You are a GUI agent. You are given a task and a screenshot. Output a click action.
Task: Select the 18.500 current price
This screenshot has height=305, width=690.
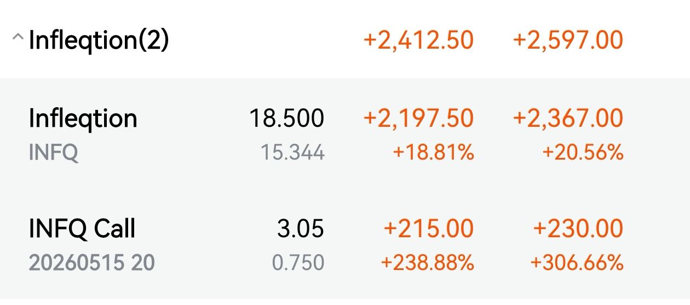pyautogui.click(x=286, y=118)
